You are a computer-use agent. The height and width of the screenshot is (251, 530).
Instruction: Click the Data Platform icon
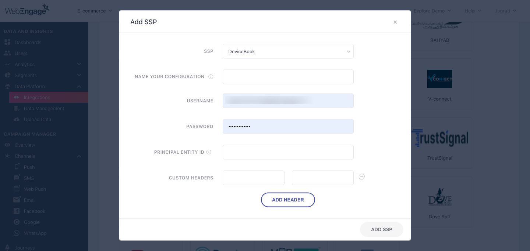coord(7,86)
